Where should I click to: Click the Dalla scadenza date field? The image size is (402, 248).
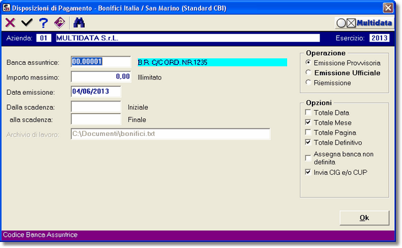96,107
